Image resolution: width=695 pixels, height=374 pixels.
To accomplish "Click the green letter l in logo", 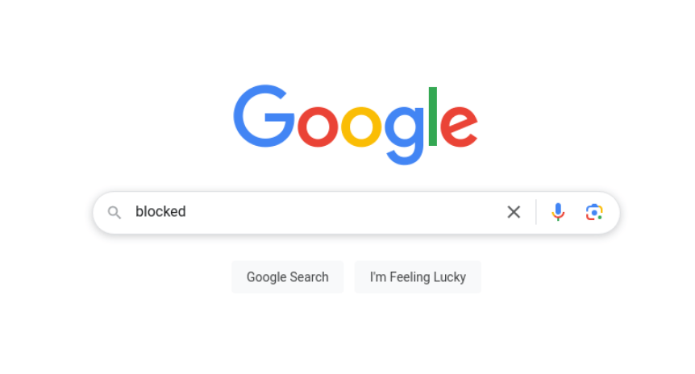I will (433, 117).
